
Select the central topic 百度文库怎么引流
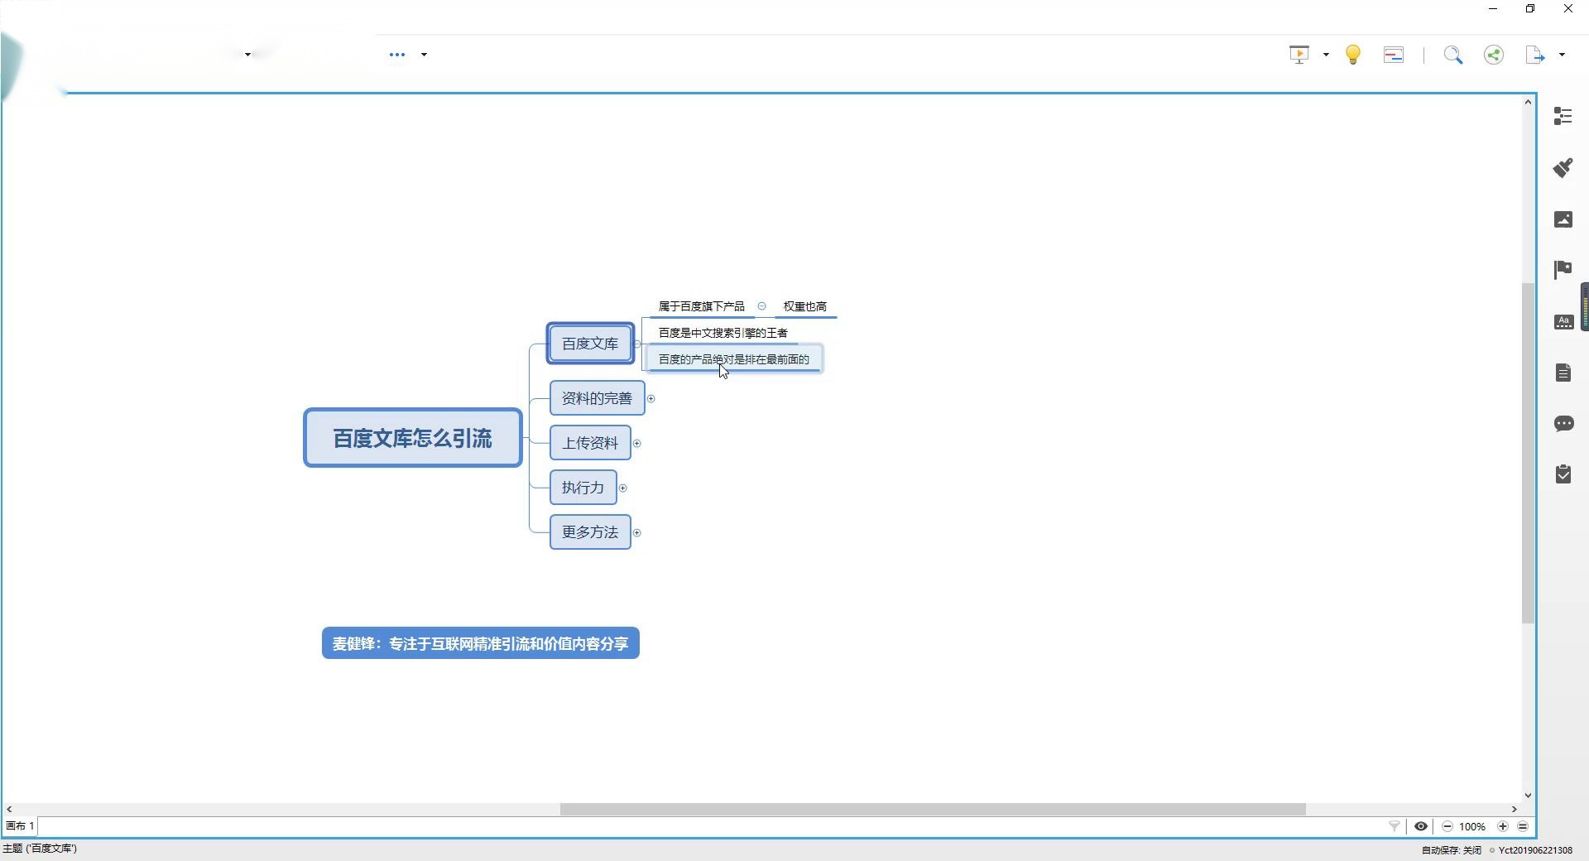point(413,438)
